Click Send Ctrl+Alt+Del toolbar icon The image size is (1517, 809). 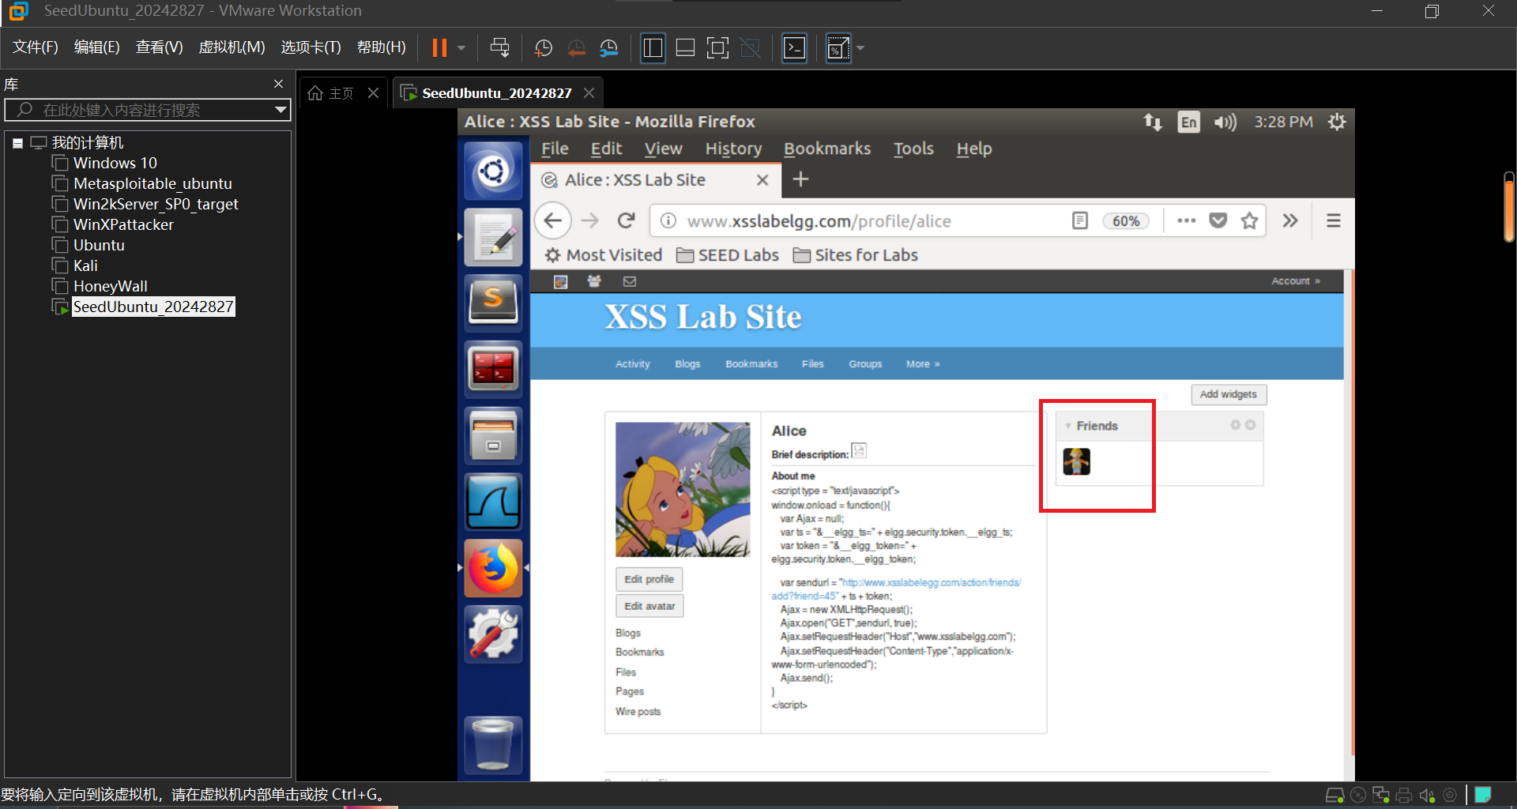(x=499, y=48)
